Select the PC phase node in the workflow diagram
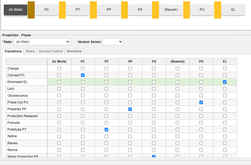Image resolution: width=251 pixels, height=165 pixels. click(x=47, y=9)
